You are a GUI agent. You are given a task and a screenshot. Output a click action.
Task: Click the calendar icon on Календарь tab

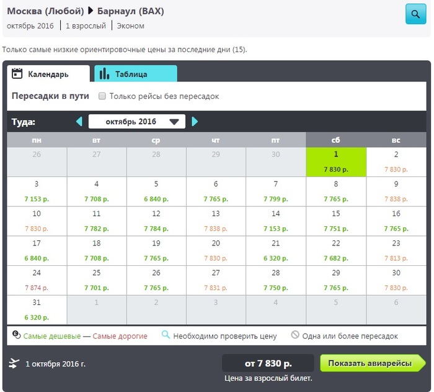pos(17,74)
